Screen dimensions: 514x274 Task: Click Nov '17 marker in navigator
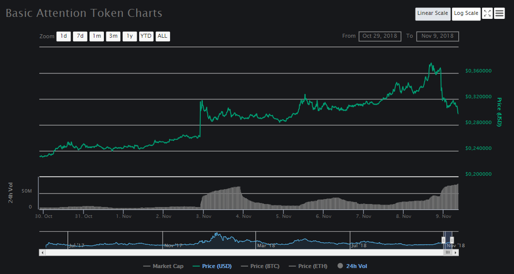coord(173,246)
